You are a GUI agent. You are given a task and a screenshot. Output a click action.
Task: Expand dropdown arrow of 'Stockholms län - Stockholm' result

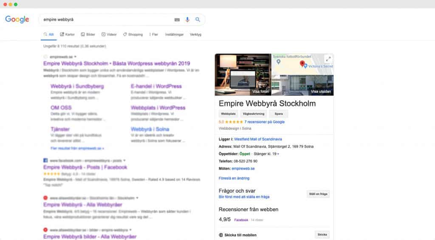[137, 198]
